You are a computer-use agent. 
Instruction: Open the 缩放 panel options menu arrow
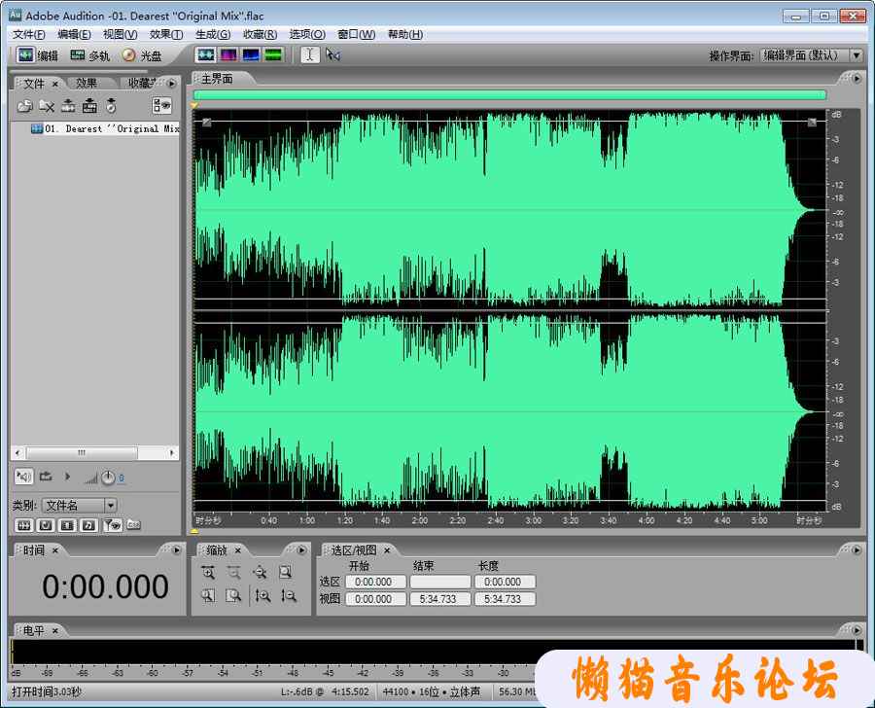tap(302, 550)
